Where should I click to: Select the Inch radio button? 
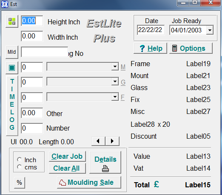20,160
